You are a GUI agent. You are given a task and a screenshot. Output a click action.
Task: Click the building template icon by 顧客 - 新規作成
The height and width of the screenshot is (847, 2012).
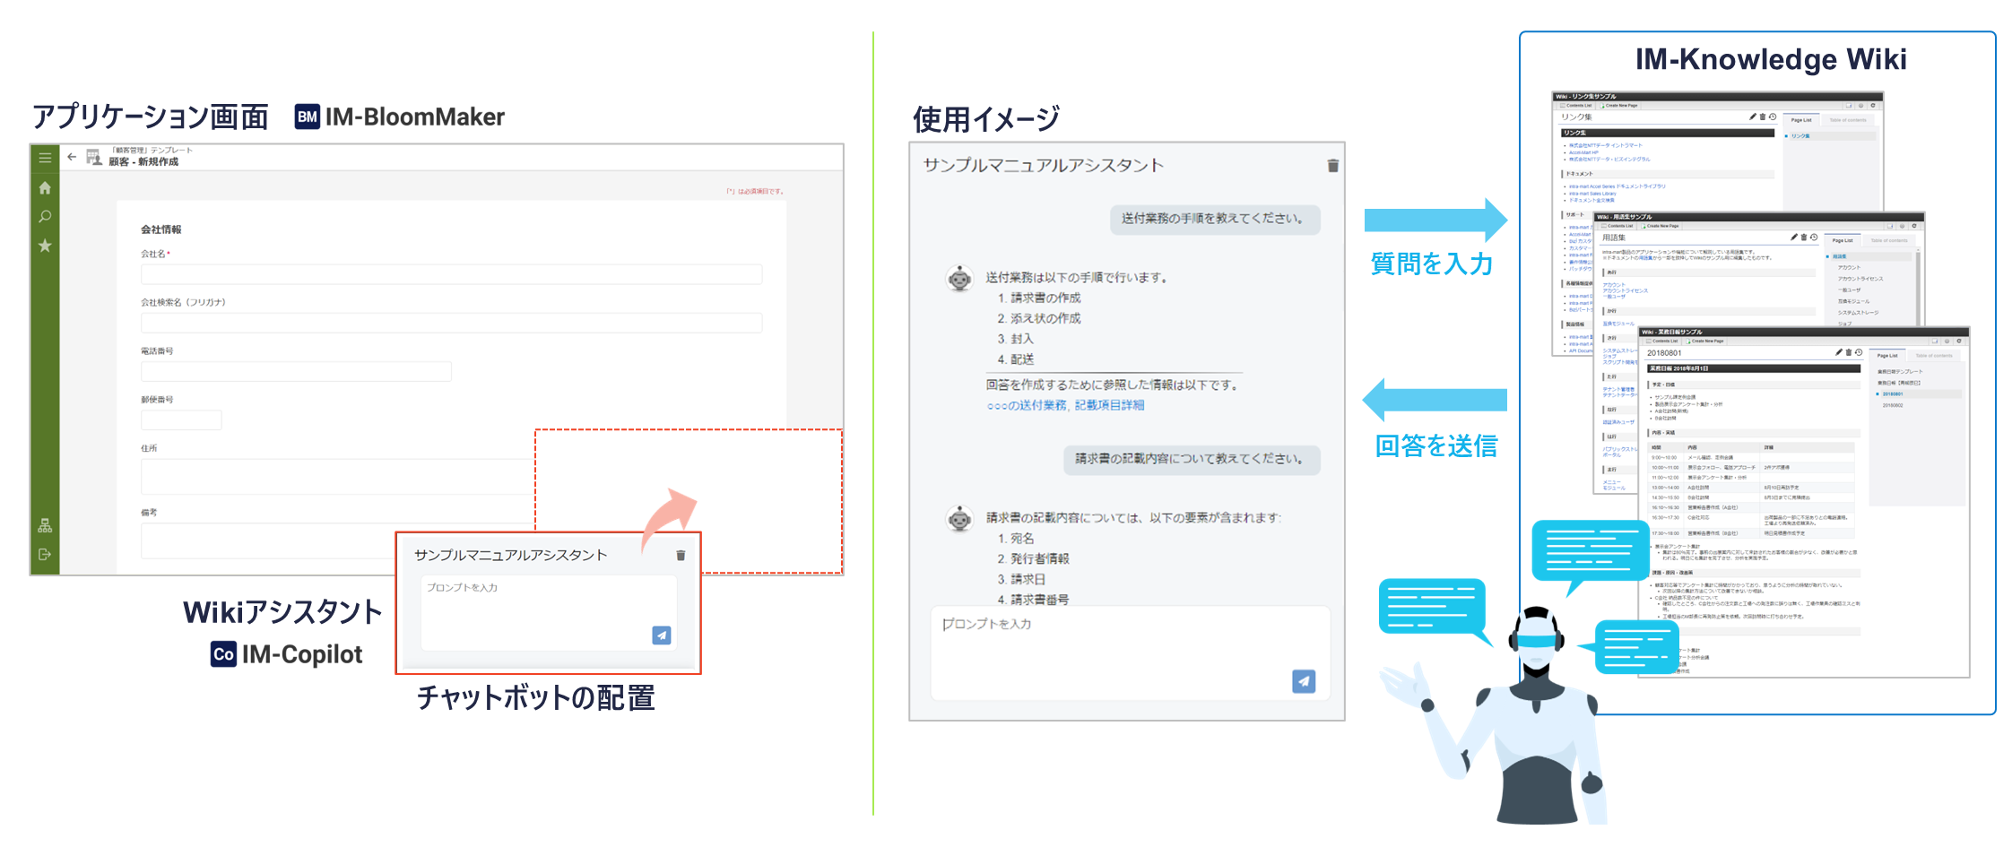click(x=93, y=157)
